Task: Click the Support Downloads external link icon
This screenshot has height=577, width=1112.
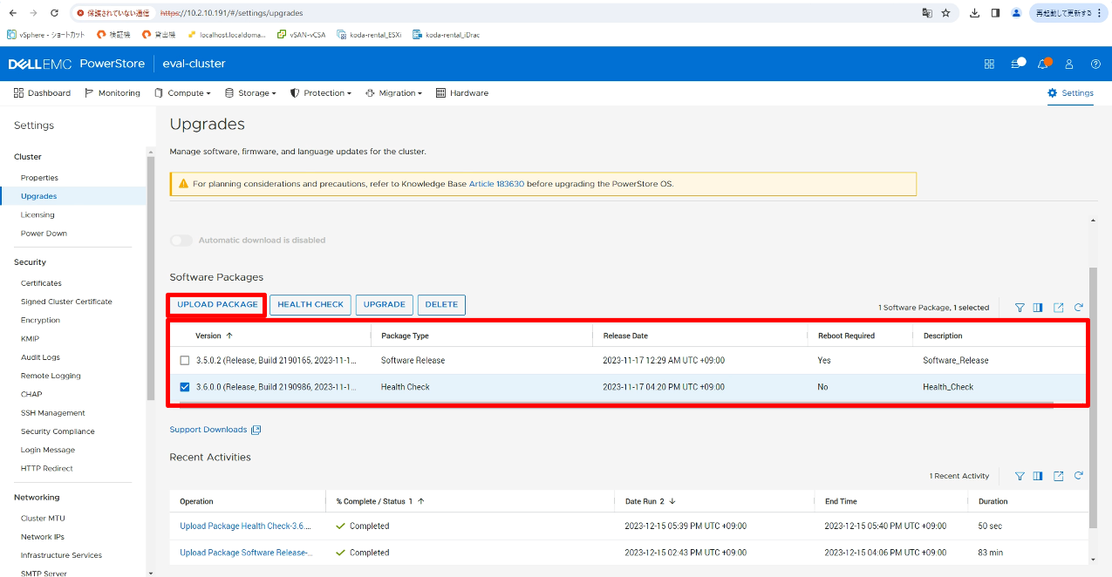Action: (256, 430)
